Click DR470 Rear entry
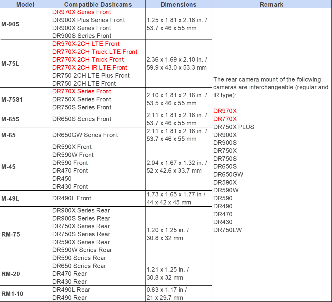This screenshot has width=332, height=302. (69, 274)
